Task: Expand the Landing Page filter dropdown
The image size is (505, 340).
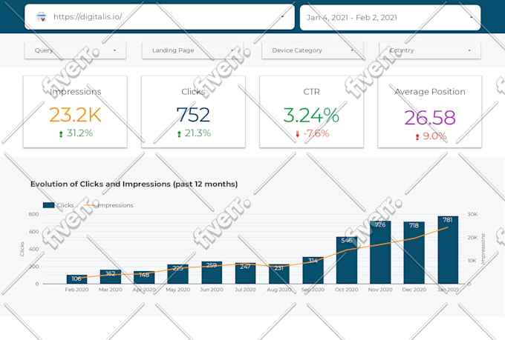Action: (x=192, y=50)
